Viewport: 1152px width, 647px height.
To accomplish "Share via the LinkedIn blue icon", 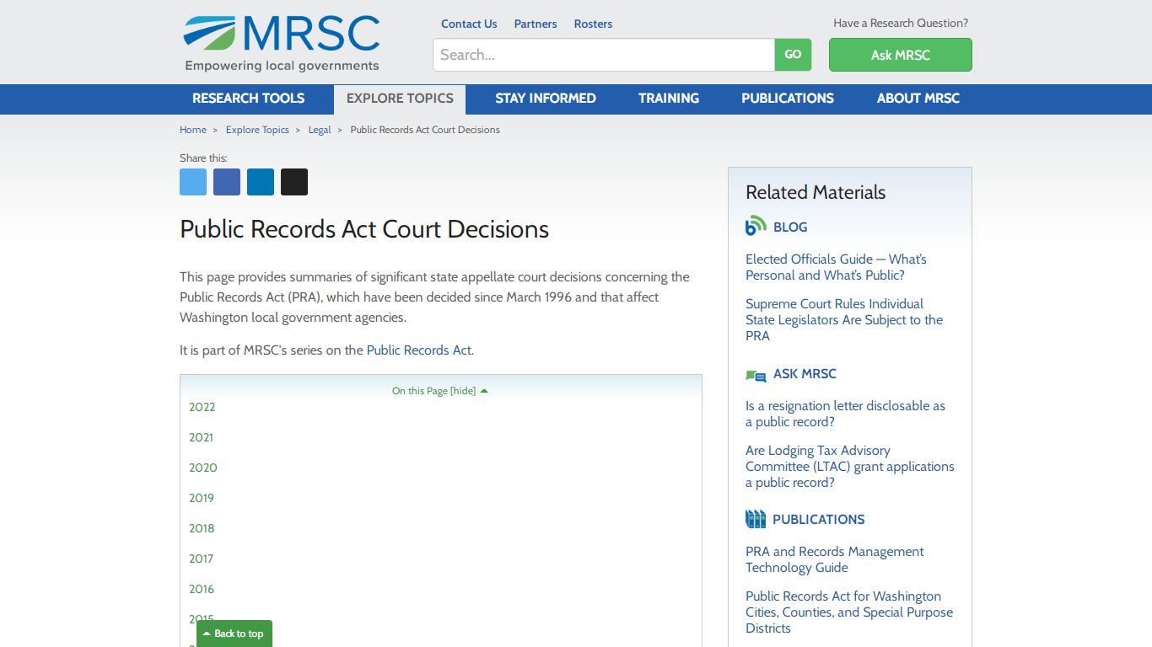I will [x=261, y=182].
